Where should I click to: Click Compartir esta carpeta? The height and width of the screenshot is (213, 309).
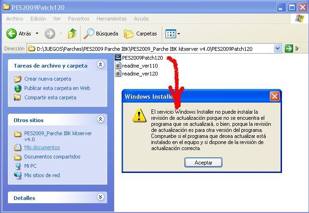(50, 97)
